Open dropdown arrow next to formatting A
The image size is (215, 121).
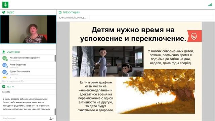click(x=53, y=119)
